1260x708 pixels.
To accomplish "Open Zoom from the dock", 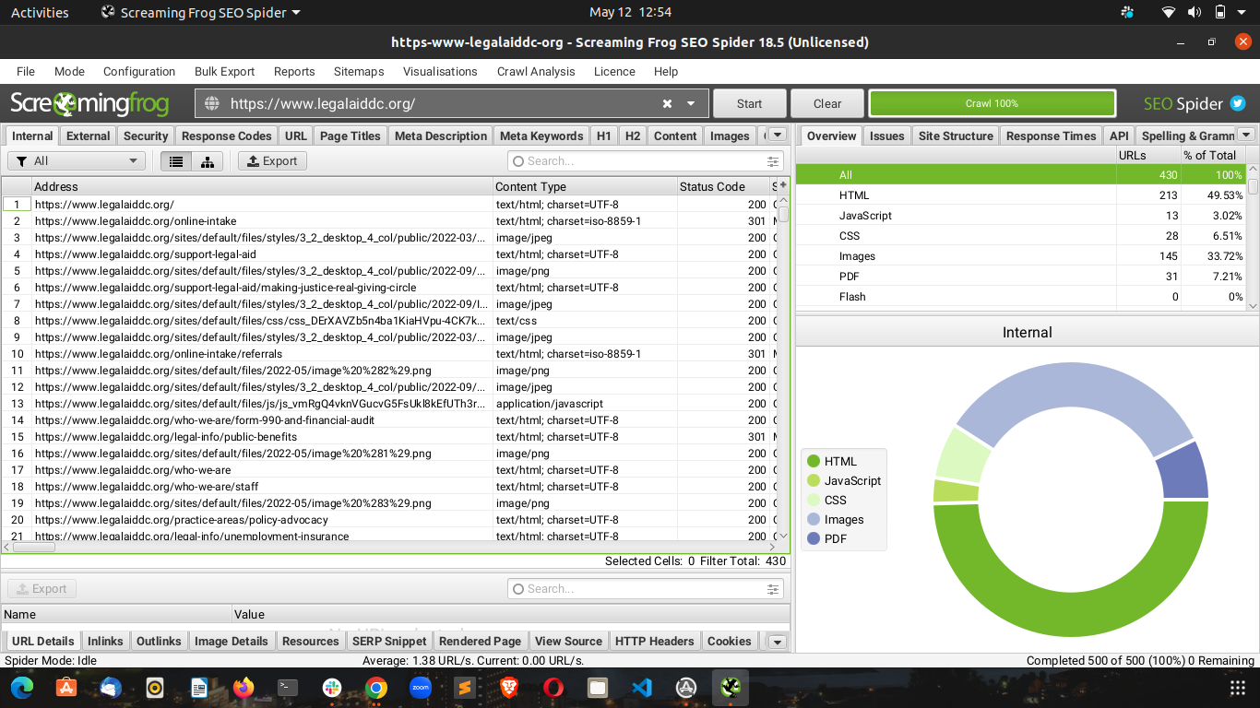I will 421,688.
